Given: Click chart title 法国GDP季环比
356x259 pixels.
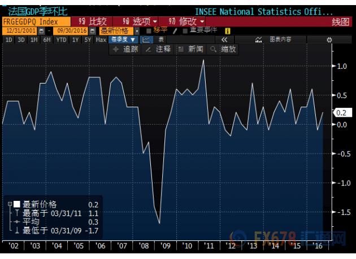Looking at the screenshot, I should point(38,11).
